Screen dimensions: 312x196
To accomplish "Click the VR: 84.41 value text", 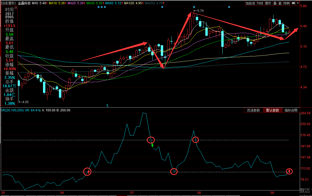I will pos(33,110).
